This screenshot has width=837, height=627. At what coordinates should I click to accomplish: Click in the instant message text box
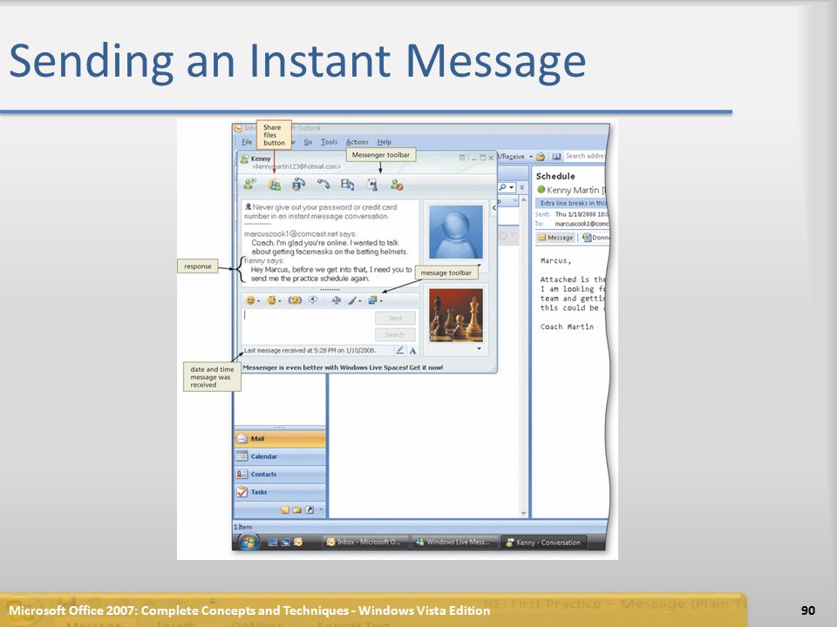308,326
